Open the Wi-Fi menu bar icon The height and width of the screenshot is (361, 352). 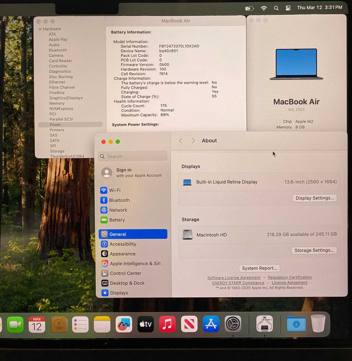[x=264, y=8]
